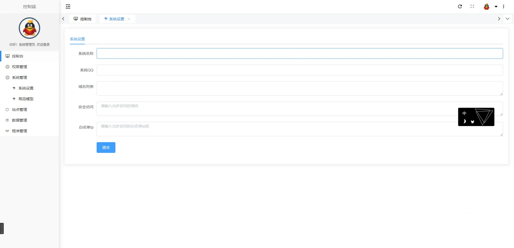The height and width of the screenshot is (248, 514).
Task: Click the 系统名称 input field
Action: pyautogui.click(x=300, y=53)
